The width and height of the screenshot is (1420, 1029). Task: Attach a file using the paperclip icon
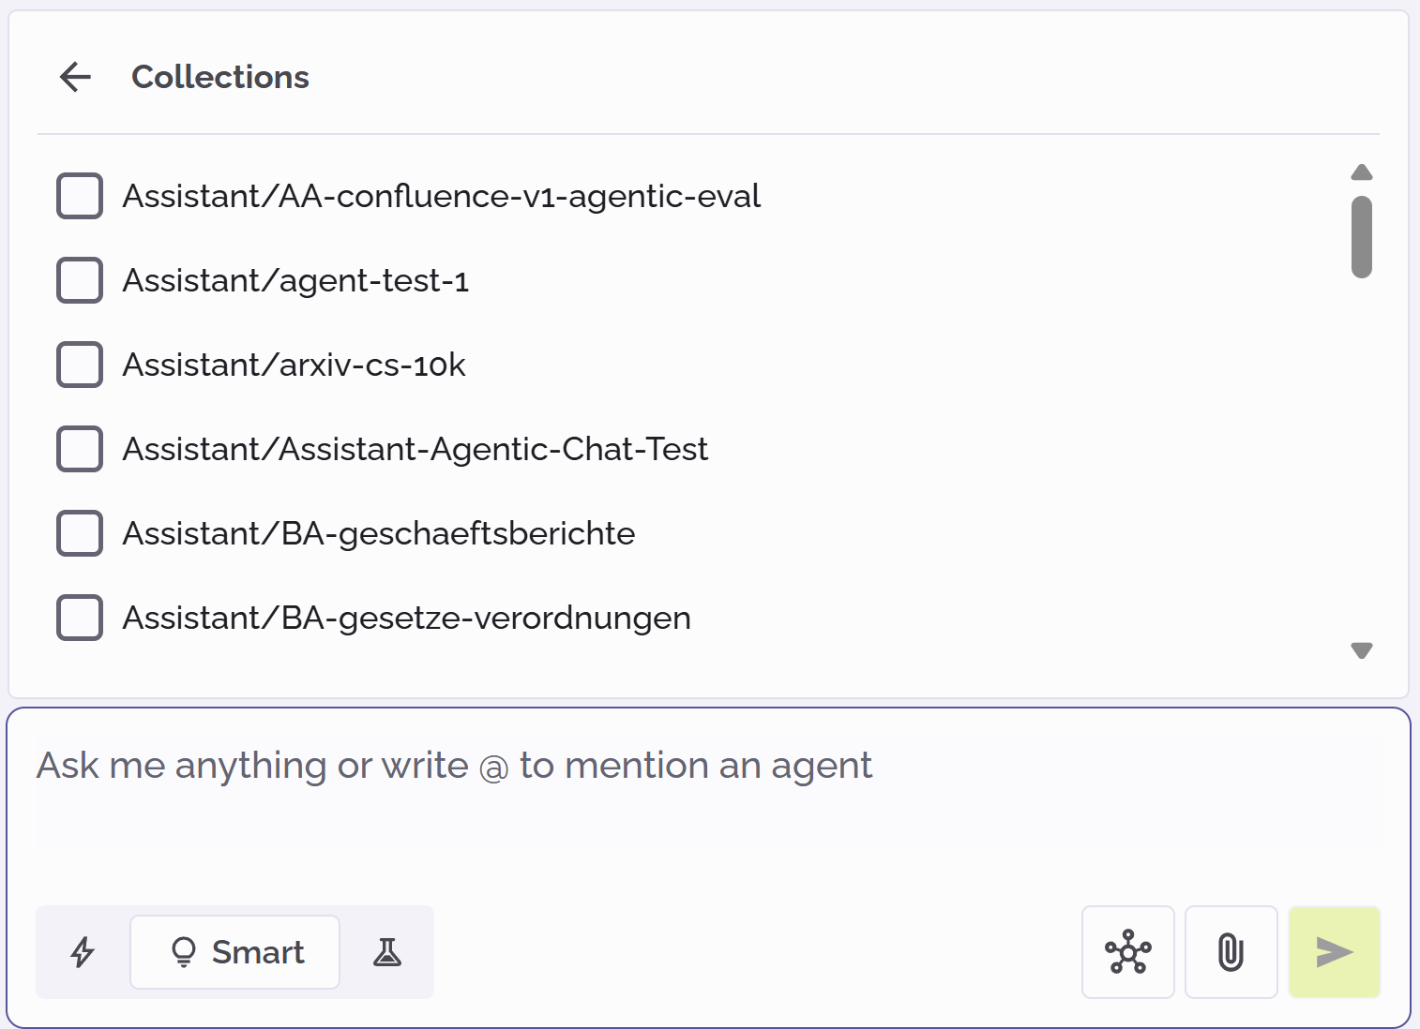(1231, 952)
